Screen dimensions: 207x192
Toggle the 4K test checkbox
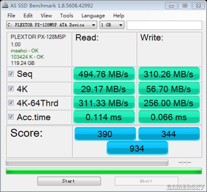(x=11, y=89)
